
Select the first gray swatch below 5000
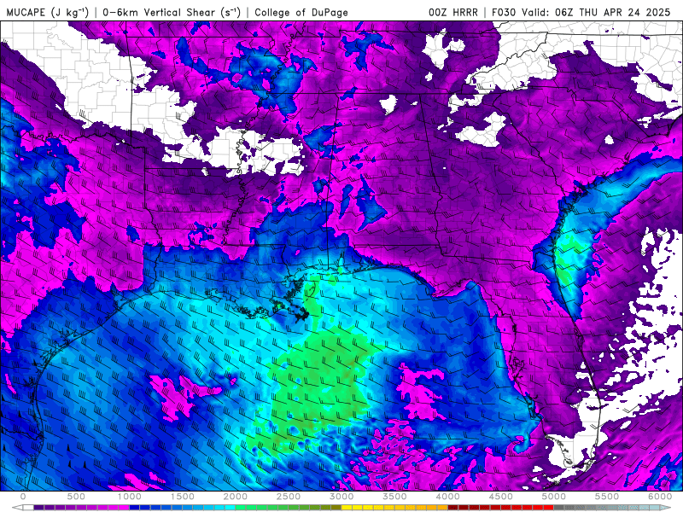click(x=560, y=508)
